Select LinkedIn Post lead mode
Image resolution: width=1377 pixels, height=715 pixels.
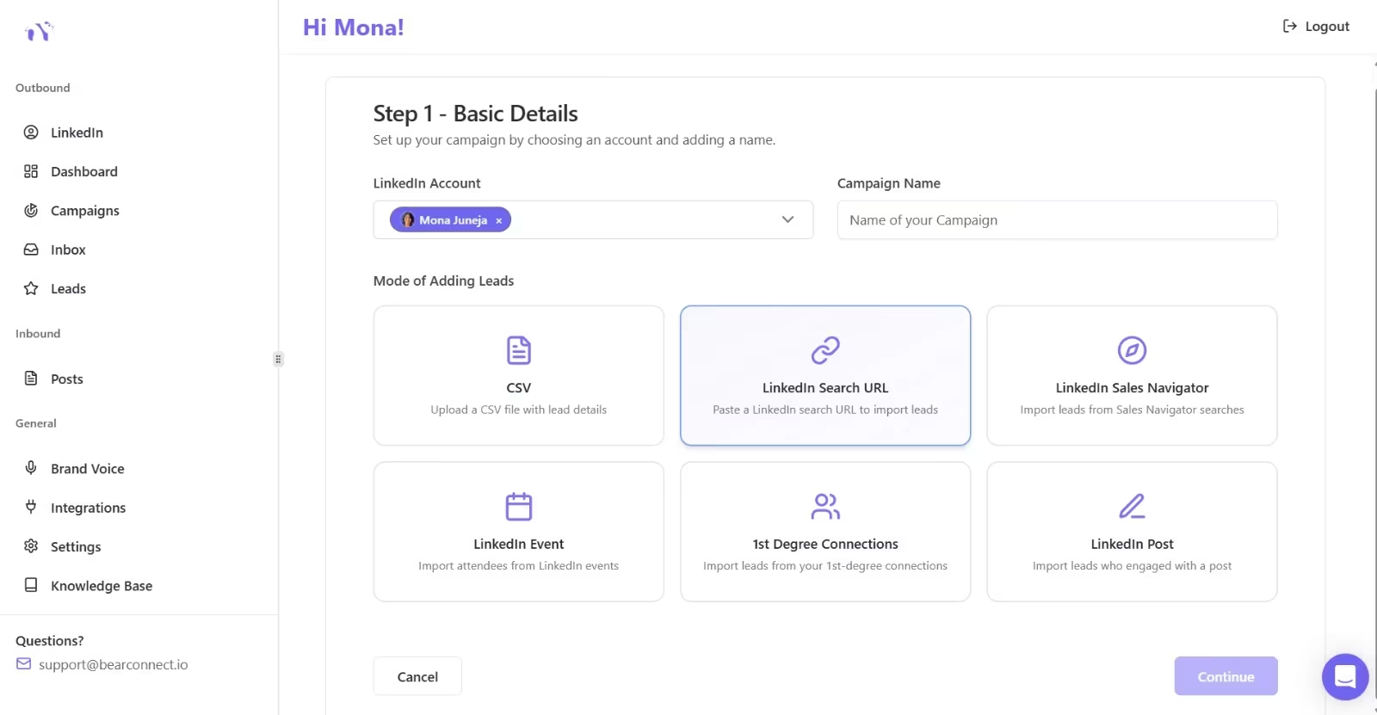(x=1132, y=532)
